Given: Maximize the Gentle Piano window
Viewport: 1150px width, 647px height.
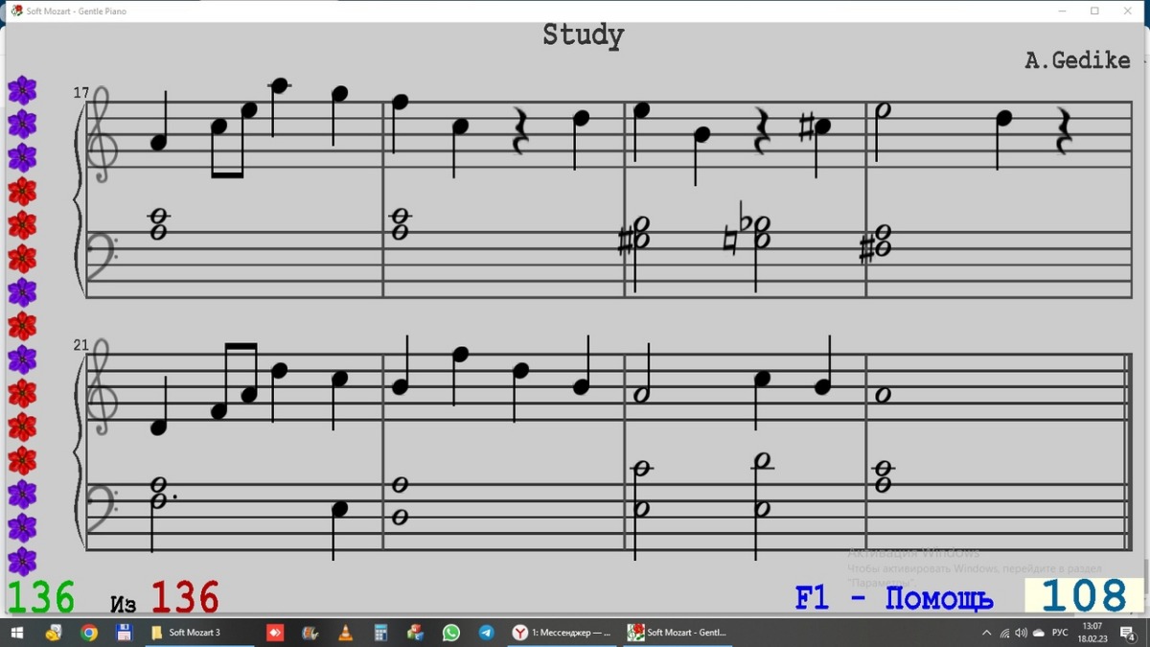Looking at the screenshot, I should click(x=1095, y=11).
